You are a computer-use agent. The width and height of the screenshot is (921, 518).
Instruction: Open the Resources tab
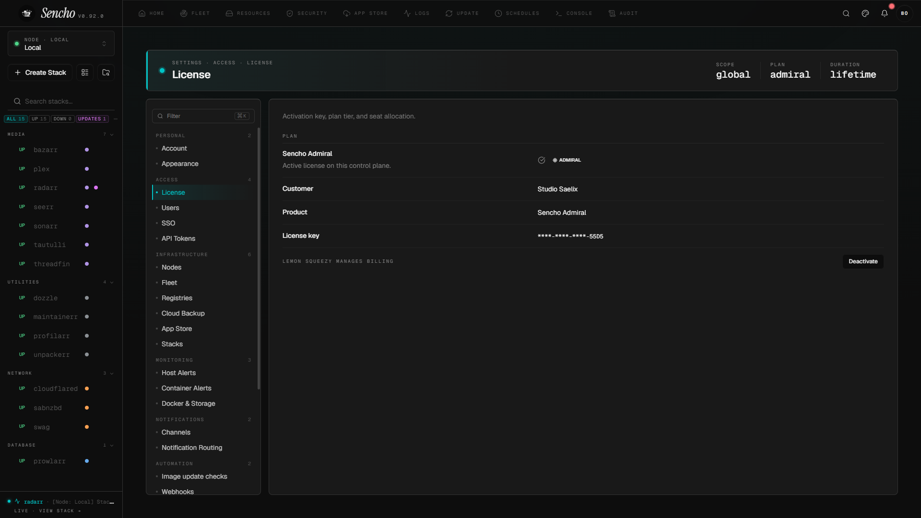click(248, 13)
